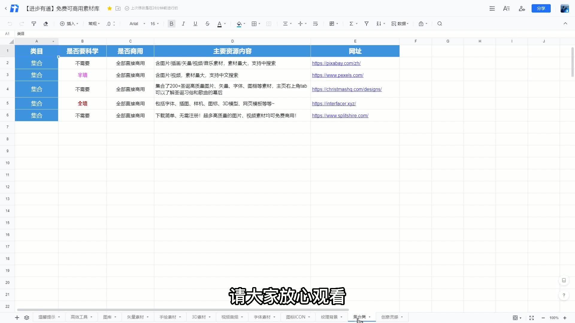Screen dimensions: 575x323
Task: Click the blue 分享 share button
Action: 541,8
